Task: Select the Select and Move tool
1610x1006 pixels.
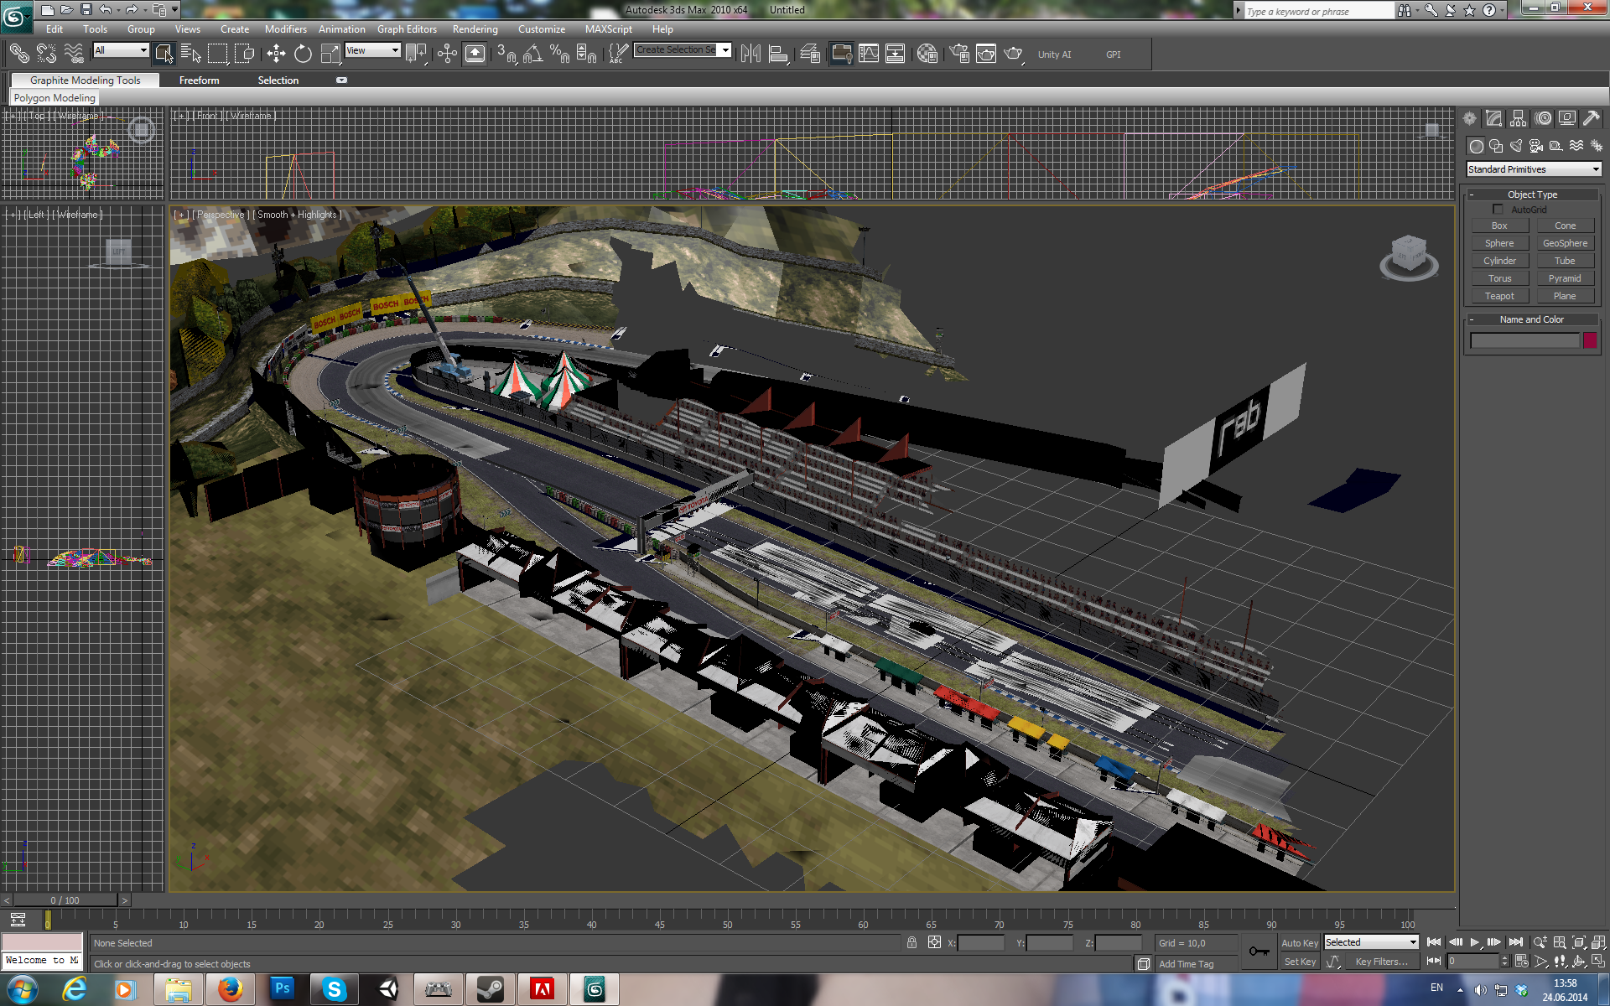Action: (x=276, y=54)
